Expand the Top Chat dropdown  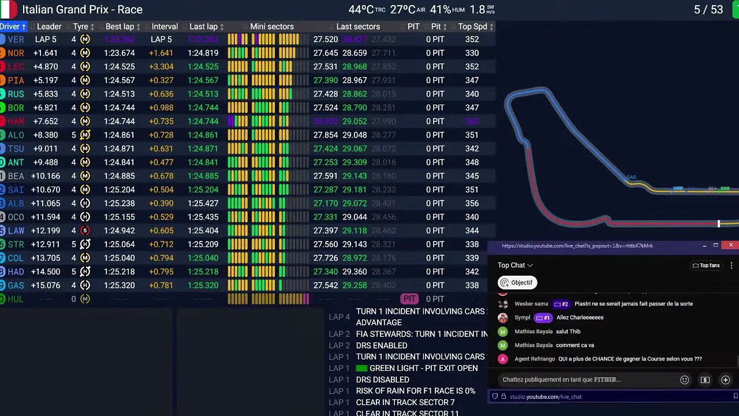[515, 265]
